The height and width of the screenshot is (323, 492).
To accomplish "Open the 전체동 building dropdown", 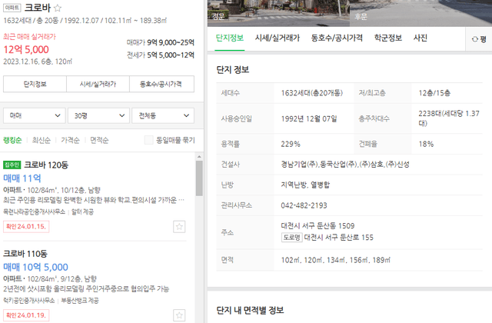I will (163, 115).
